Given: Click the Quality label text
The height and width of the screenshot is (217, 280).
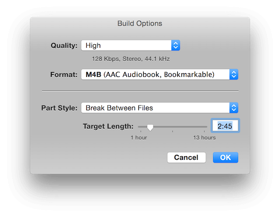Looking at the screenshot, I should point(64,46).
